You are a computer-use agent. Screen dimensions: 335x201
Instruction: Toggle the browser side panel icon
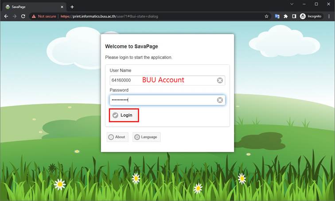coord(294,16)
